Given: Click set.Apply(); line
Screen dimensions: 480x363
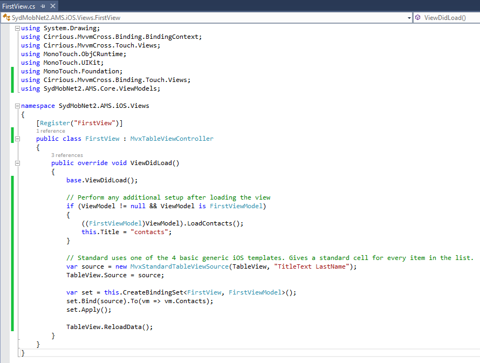Looking at the screenshot, I should (x=89, y=310).
